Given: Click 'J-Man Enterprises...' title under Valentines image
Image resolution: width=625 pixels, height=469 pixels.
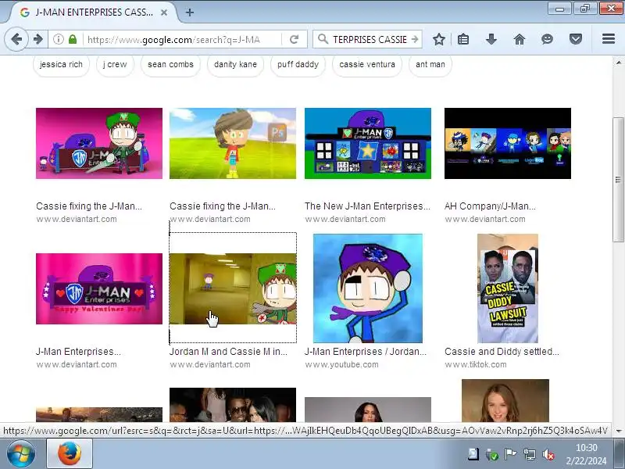Looking at the screenshot, I should pos(78,351).
